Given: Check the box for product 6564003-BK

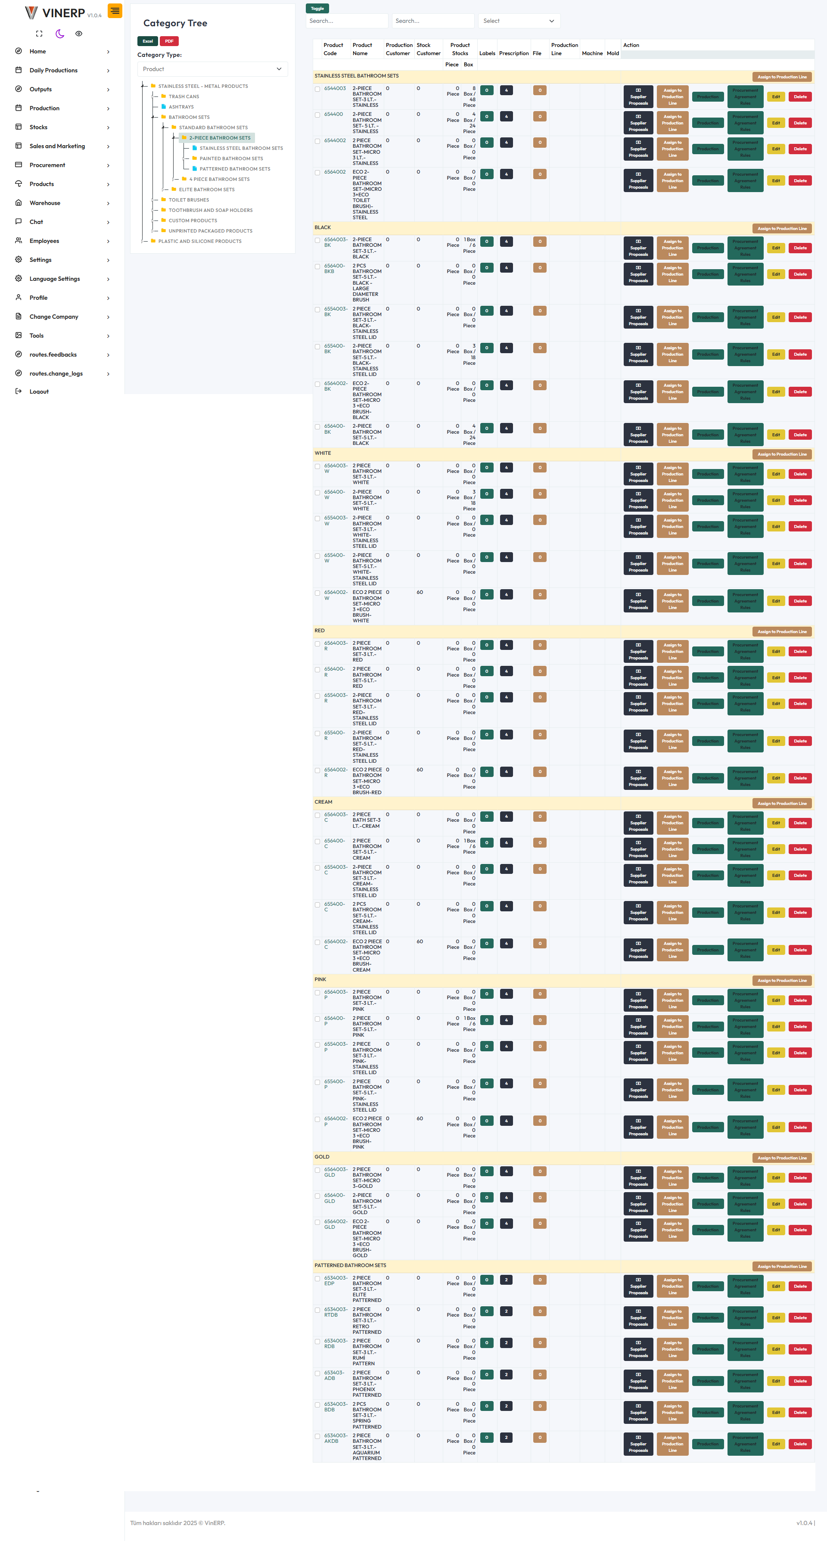Looking at the screenshot, I should point(318,240).
